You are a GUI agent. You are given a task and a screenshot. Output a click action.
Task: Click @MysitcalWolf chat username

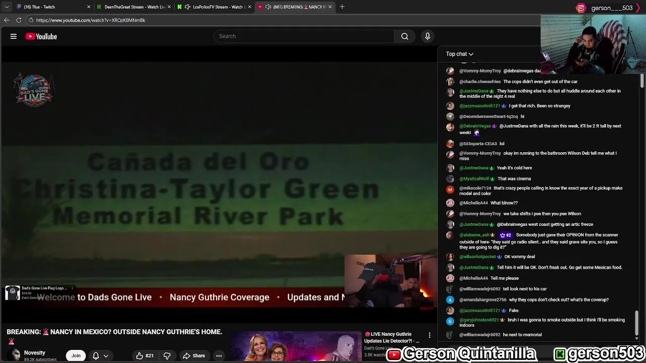[474, 178]
